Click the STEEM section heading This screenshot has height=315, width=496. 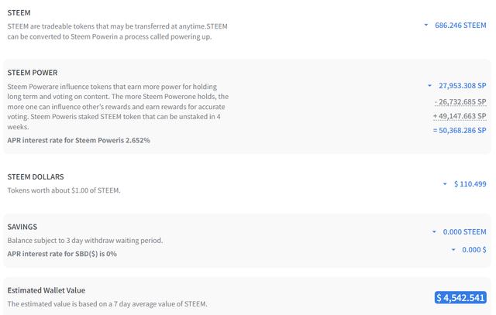[x=19, y=13]
